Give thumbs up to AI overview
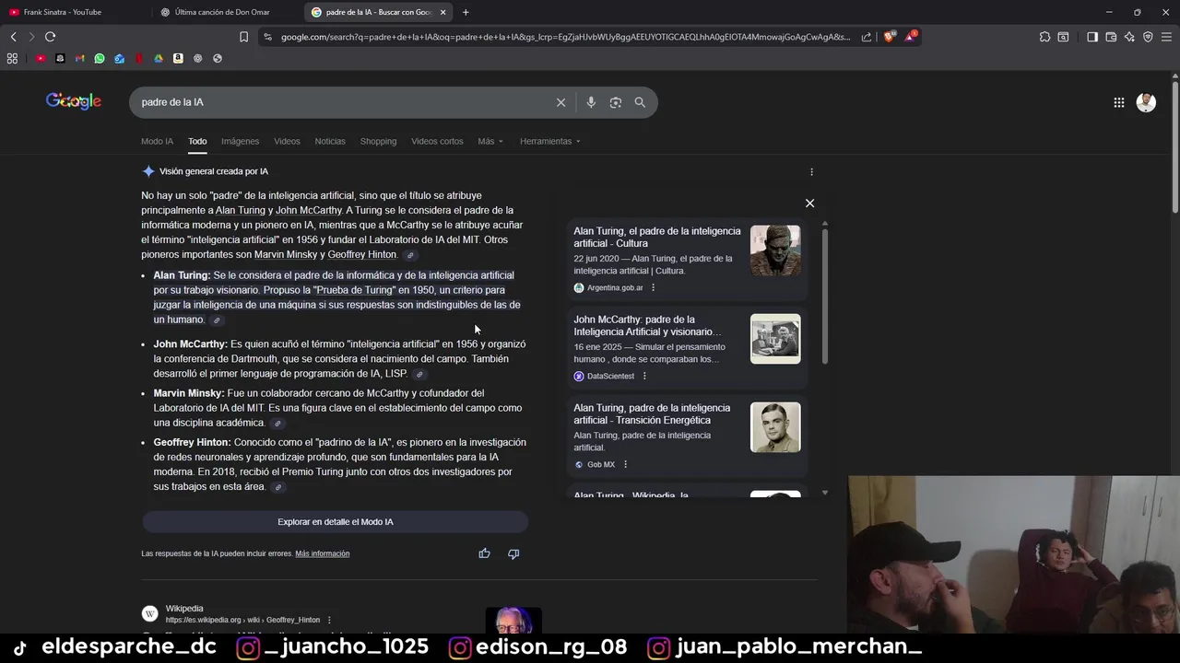The width and height of the screenshot is (1180, 663). pos(484,553)
